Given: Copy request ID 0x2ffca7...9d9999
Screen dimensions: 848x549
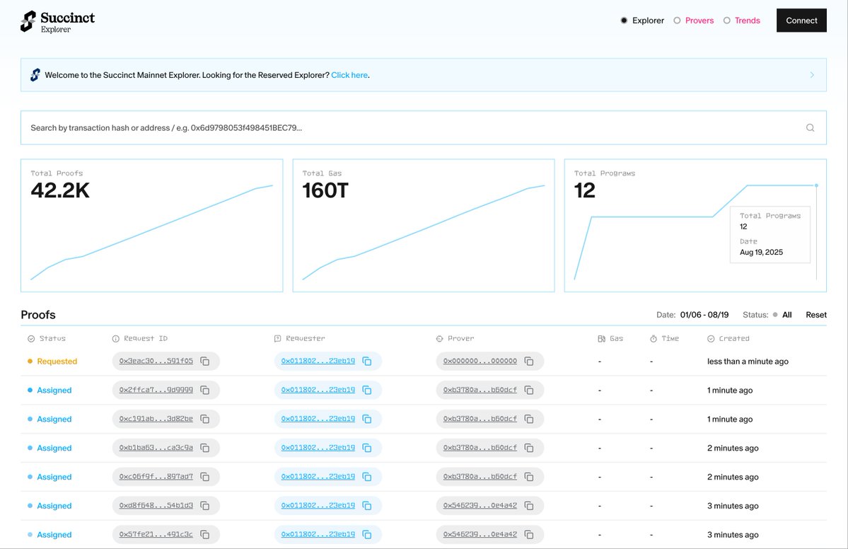Looking at the screenshot, I should (x=205, y=390).
